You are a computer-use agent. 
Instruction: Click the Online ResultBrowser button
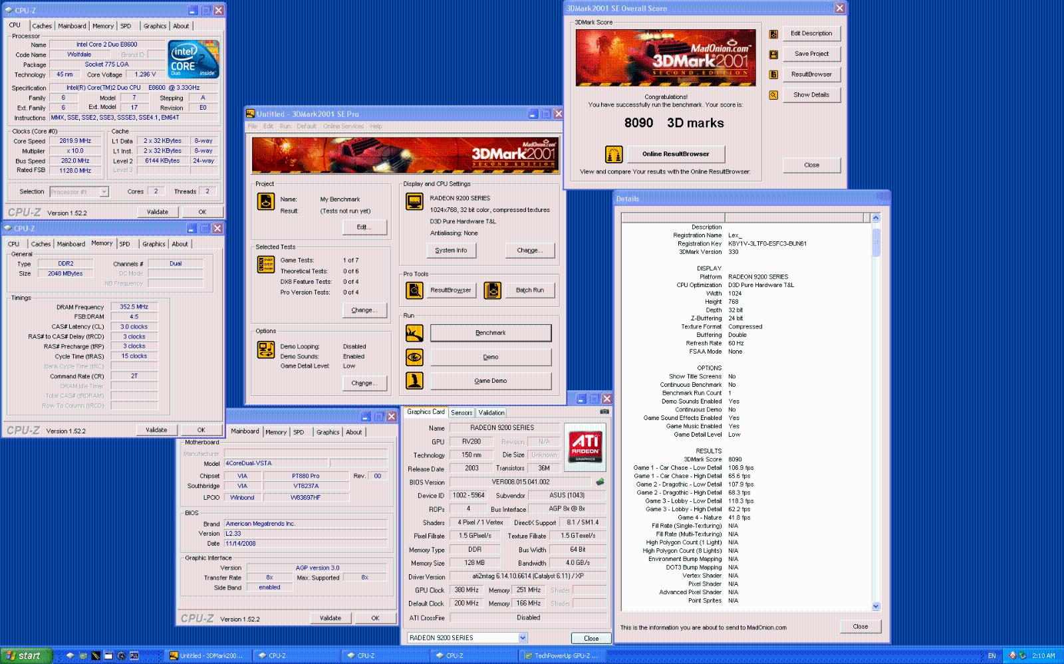(x=676, y=154)
